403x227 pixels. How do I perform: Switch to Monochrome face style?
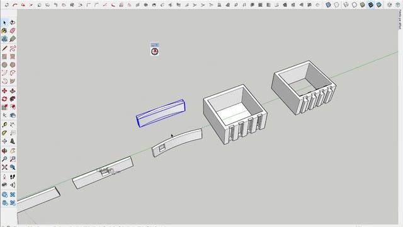click(379, 4)
